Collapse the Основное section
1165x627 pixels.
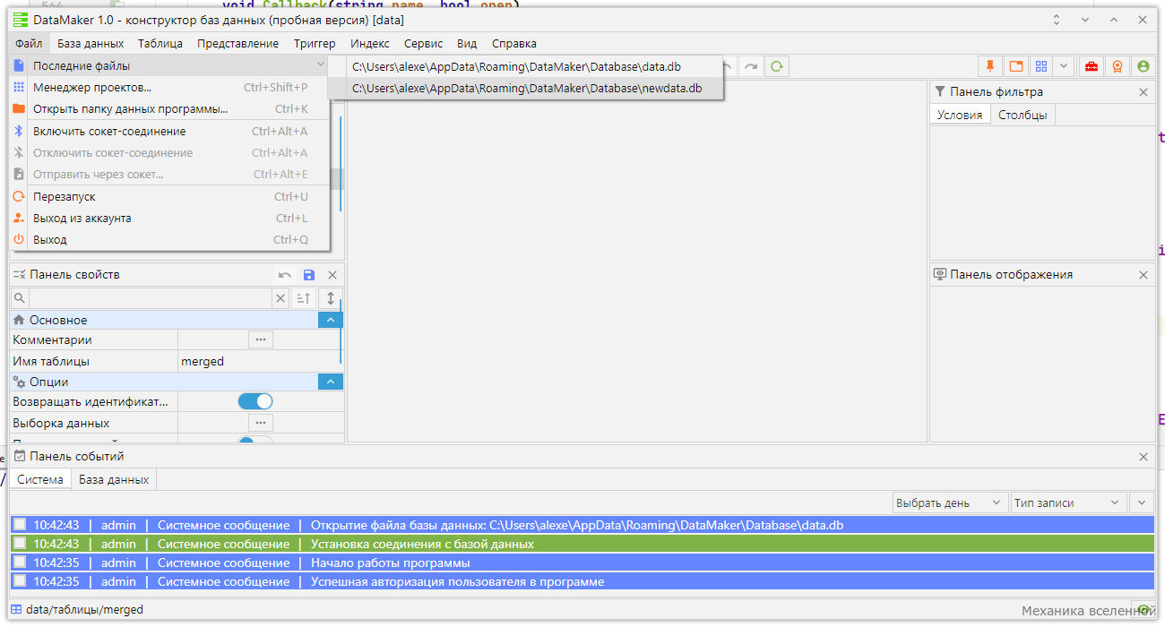[x=331, y=320]
